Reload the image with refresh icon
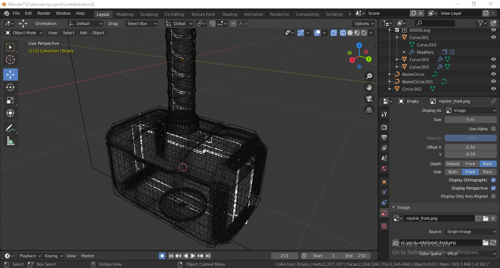The width and height of the screenshot is (500, 268). [493, 243]
